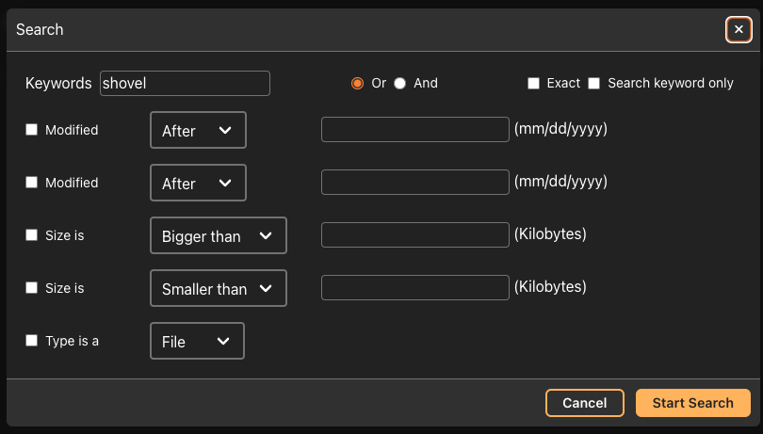Viewport: 763px width, 434px height.
Task: Enable the Size is Bigger than checkbox
Action: tap(32, 235)
